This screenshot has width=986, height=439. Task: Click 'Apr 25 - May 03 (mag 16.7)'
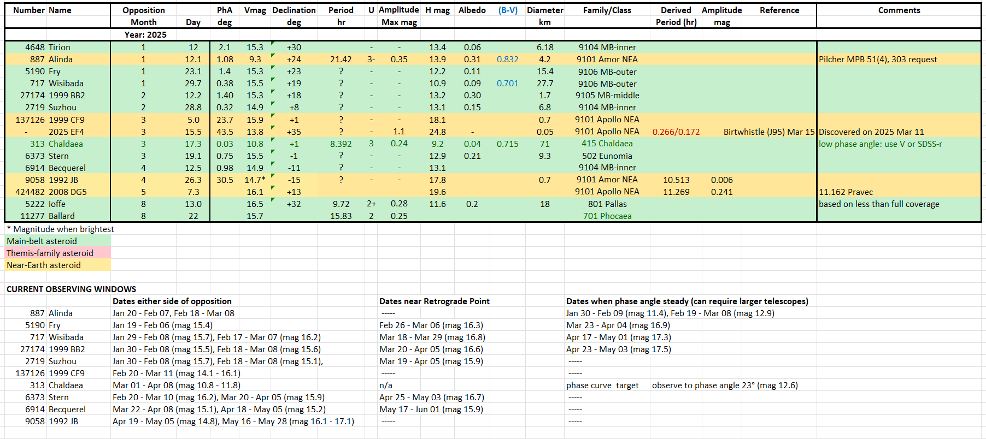pos(432,397)
